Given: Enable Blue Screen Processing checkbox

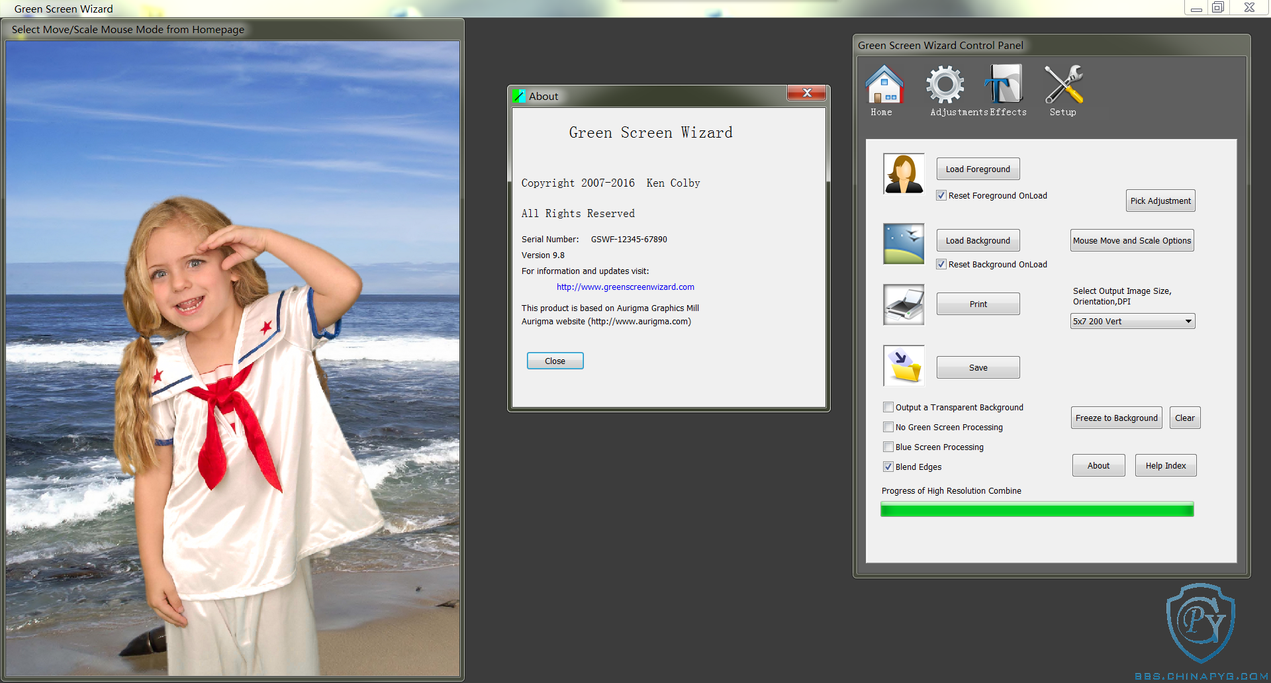Looking at the screenshot, I should point(888,447).
